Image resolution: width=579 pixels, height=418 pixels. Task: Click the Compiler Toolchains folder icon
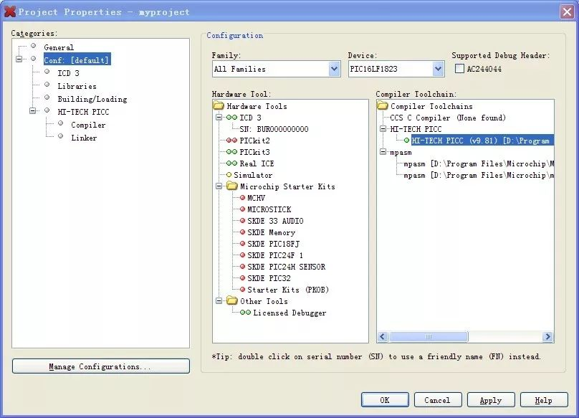[383, 106]
